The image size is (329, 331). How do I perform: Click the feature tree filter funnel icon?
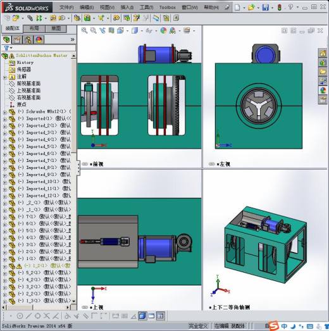6,48
